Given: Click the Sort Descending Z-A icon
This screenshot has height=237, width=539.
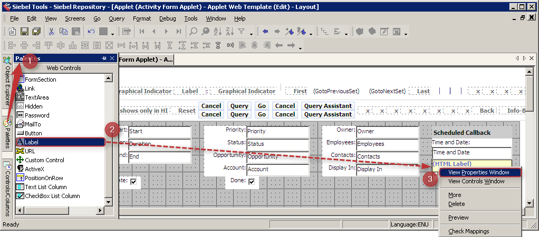Looking at the screenshot, I should pyautogui.click(x=229, y=32).
